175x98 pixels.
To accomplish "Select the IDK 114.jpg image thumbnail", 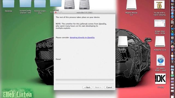I will [x=161, y=79].
